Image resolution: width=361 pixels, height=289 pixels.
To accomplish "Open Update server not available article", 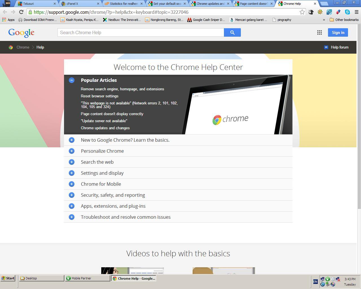I will pos(104,121).
